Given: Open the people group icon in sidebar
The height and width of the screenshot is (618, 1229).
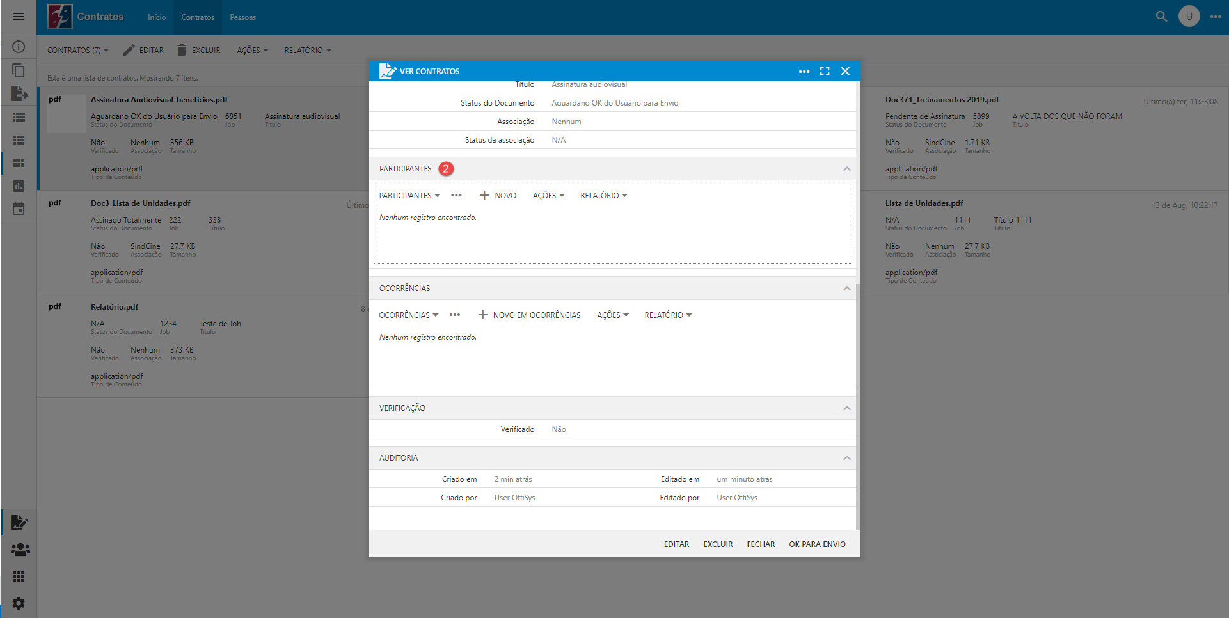Looking at the screenshot, I should 20,550.
